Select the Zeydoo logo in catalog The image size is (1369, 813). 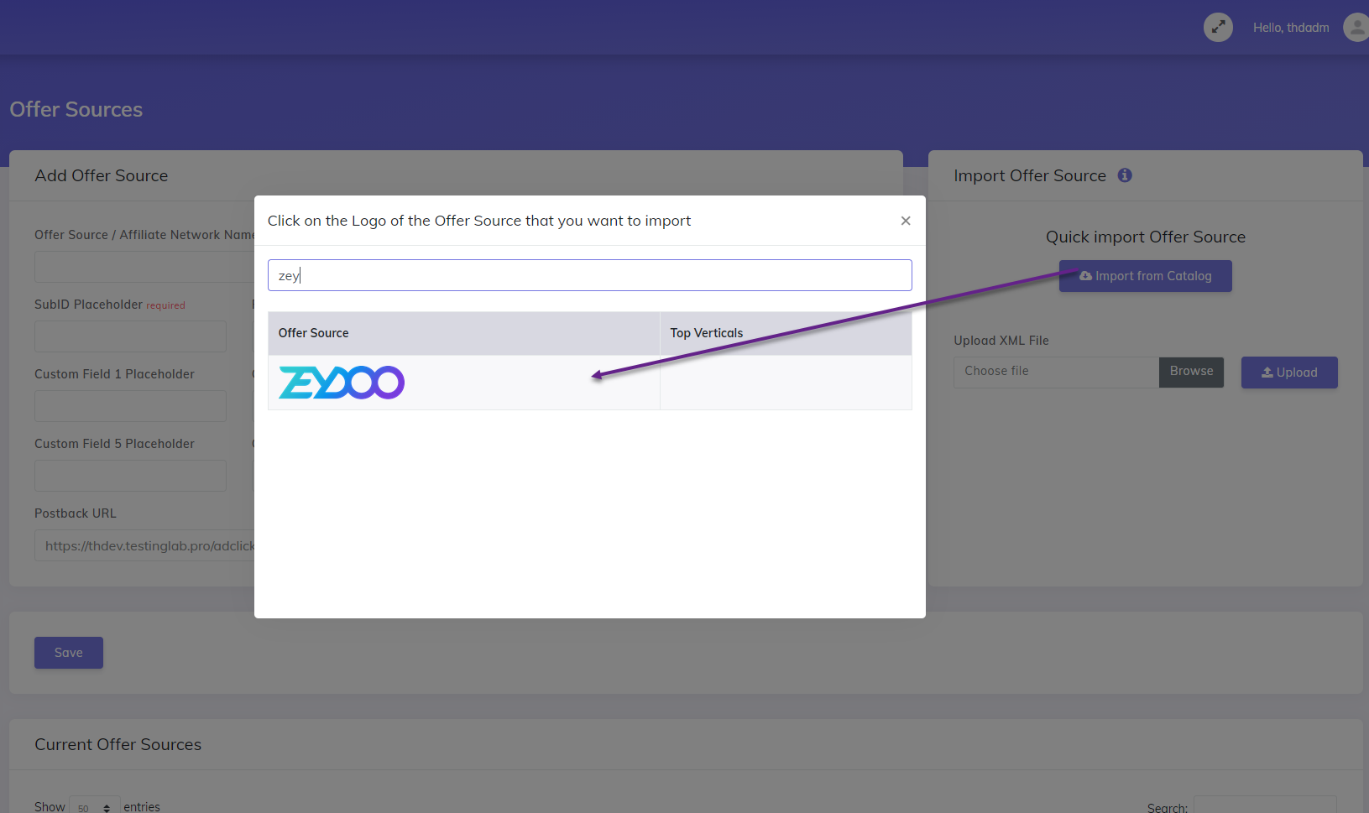point(342,383)
